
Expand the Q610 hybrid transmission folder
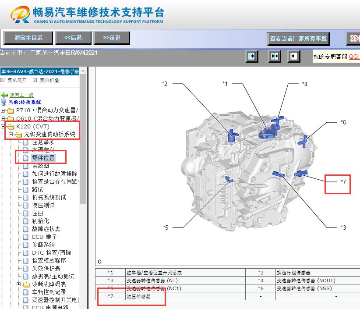pos(3,118)
